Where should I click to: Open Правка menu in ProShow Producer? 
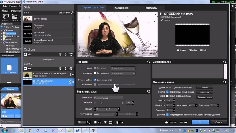click(13, 6)
